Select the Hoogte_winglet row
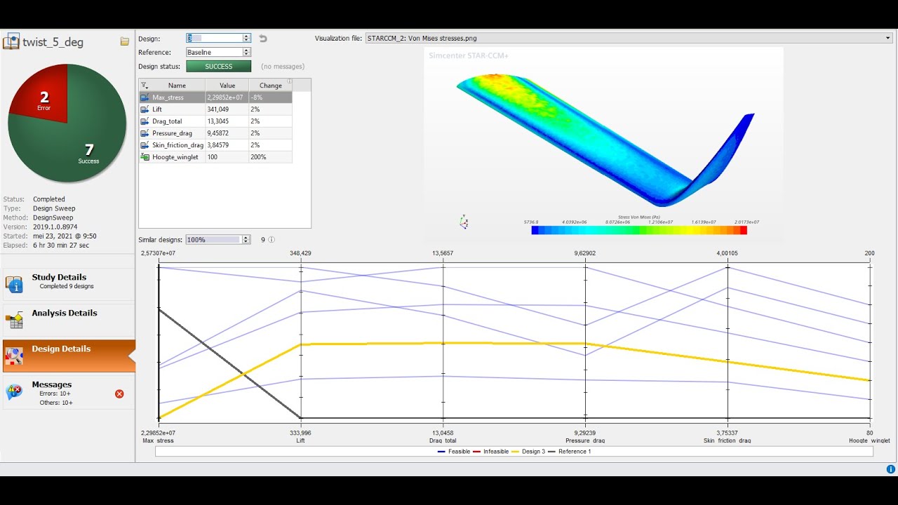The width and height of the screenshot is (898, 505). pyautogui.click(x=215, y=157)
